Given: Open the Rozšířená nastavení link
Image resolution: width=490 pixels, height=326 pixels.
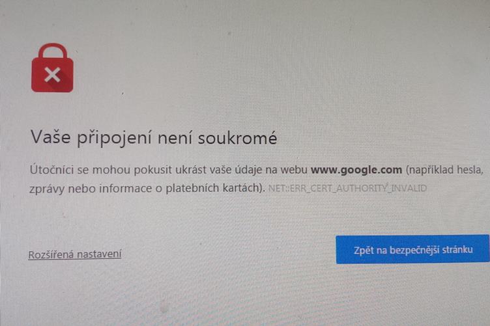Looking at the screenshot, I should [75, 254].
